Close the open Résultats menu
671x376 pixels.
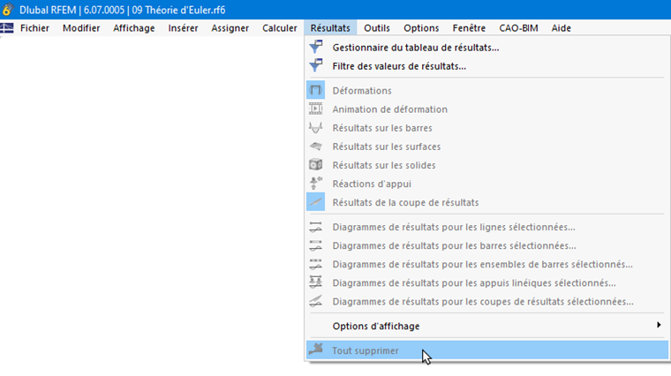(330, 28)
